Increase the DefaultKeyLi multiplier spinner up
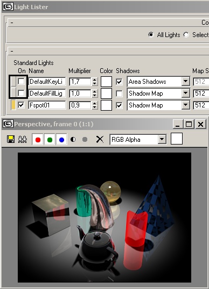Viewport: 209px width, 289px height. (94, 80)
